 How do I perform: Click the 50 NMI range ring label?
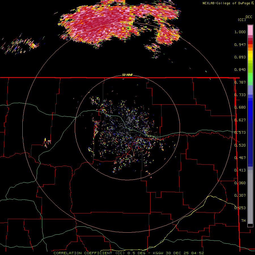(x=127, y=75)
